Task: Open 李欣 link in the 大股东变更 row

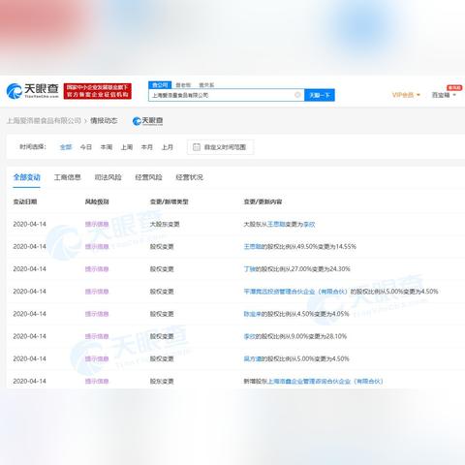Action: (x=309, y=225)
